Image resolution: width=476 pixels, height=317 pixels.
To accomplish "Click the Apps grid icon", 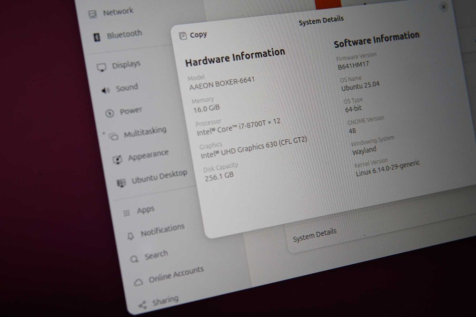I will (127, 213).
